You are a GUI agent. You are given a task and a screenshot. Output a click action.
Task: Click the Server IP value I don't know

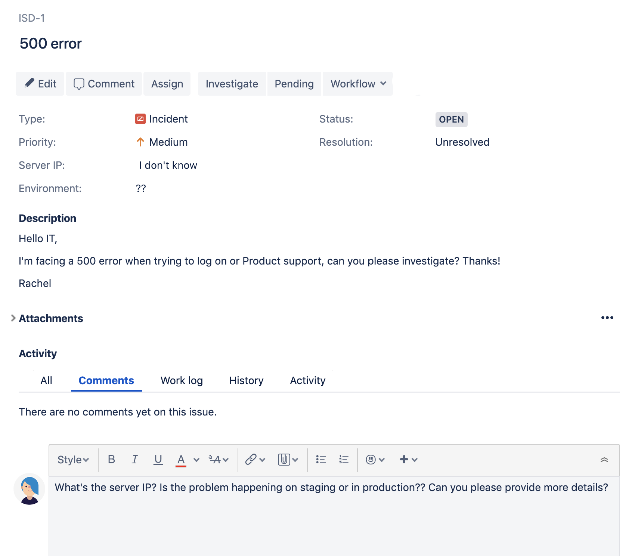click(x=168, y=165)
